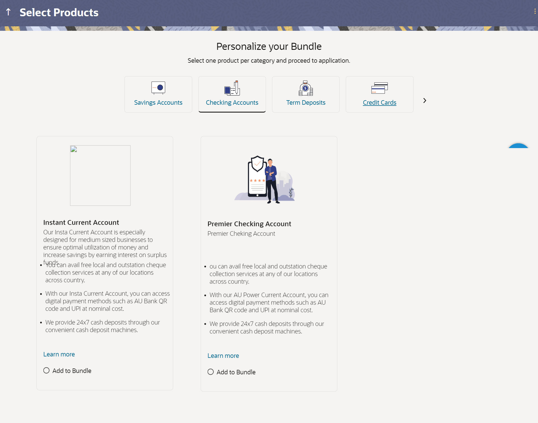Open Learn more for Premier Checking Account
The height and width of the screenshot is (423, 538).
click(223, 356)
